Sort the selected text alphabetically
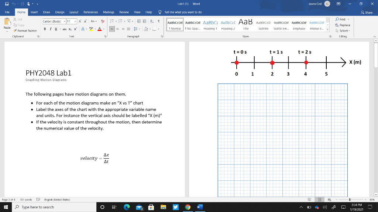This screenshot has height=212, width=378. pyautogui.click(x=152, y=22)
